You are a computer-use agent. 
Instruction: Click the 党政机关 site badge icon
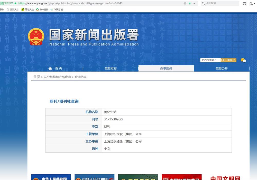[x=7, y=3]
